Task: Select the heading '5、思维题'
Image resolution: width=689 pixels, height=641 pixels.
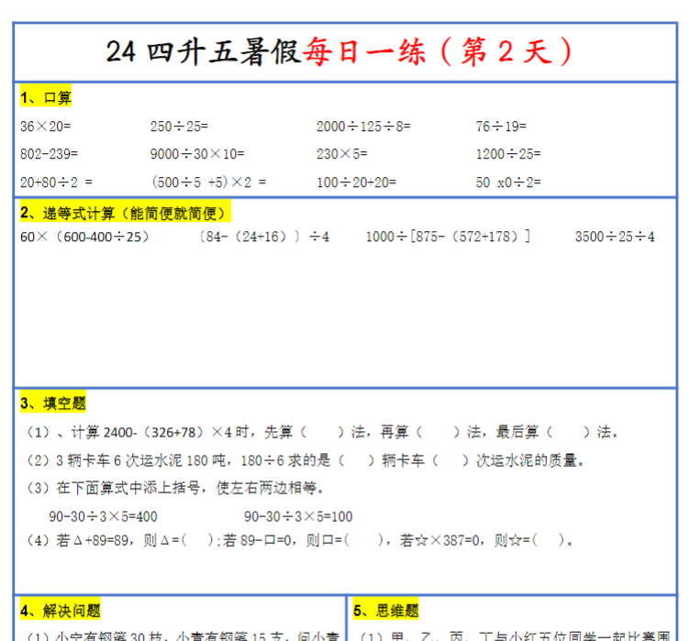Action: pos(386,610)
